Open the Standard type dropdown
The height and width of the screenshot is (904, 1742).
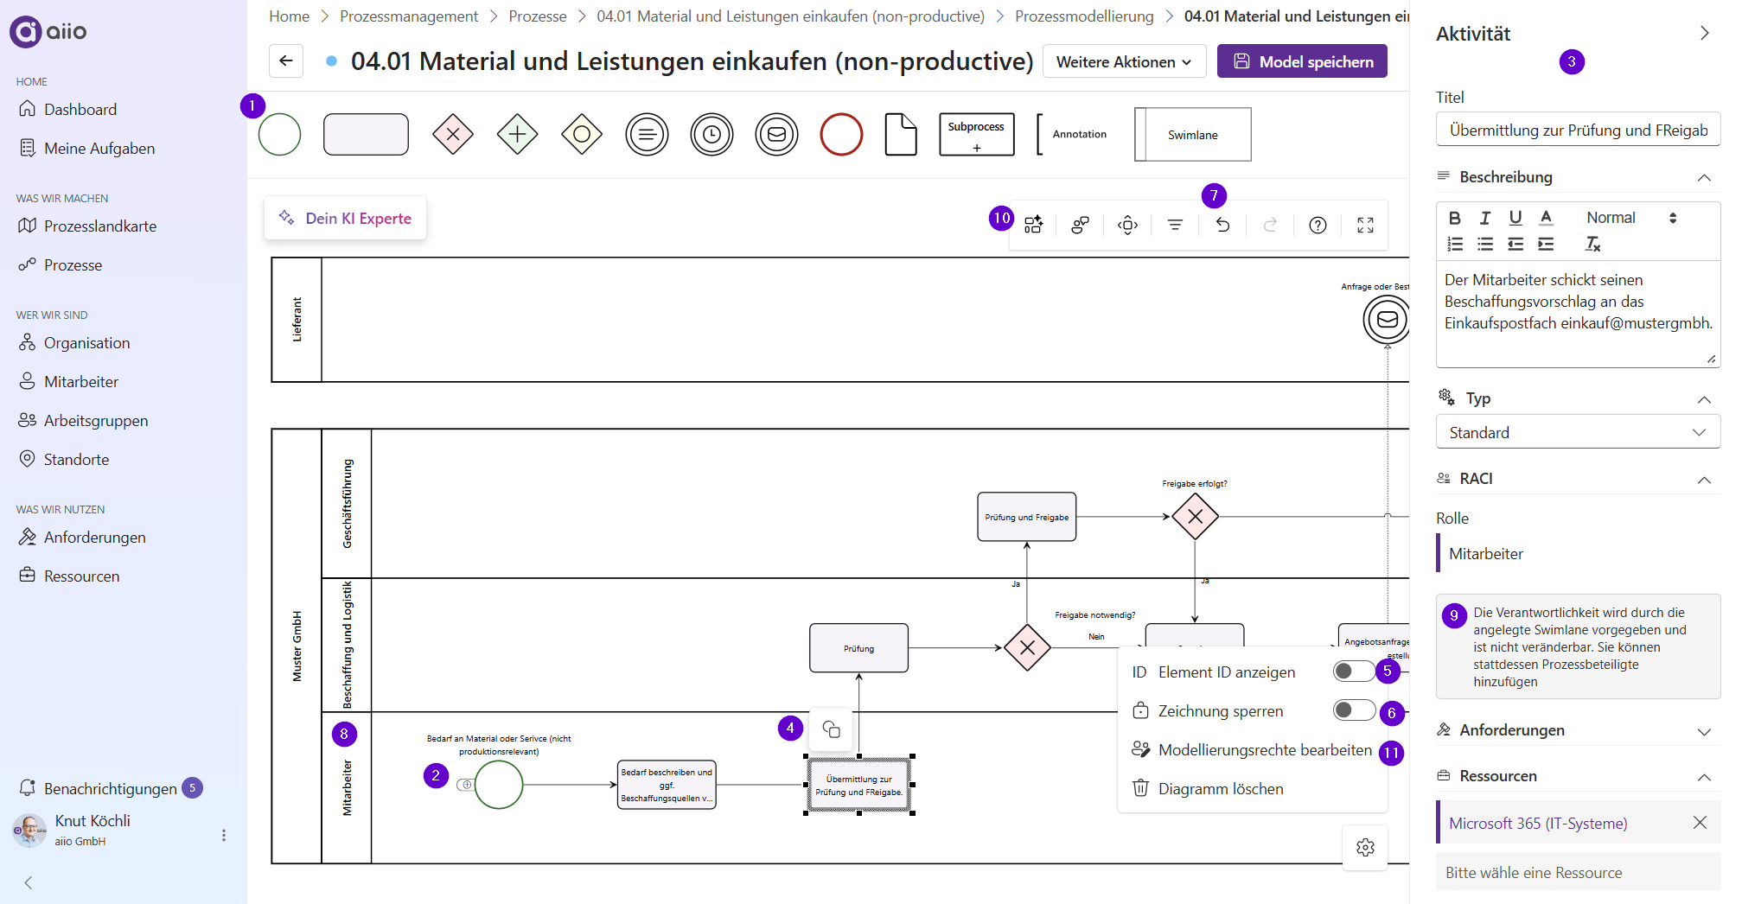(1578, 432)
